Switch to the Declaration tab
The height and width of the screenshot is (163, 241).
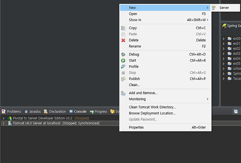(55, 111)
